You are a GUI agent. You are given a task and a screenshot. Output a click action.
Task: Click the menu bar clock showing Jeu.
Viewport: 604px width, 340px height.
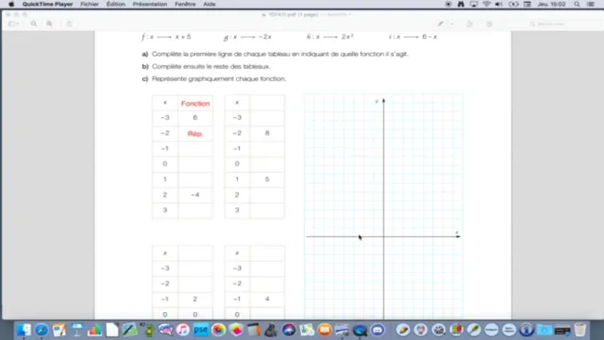tap(552, 5)
